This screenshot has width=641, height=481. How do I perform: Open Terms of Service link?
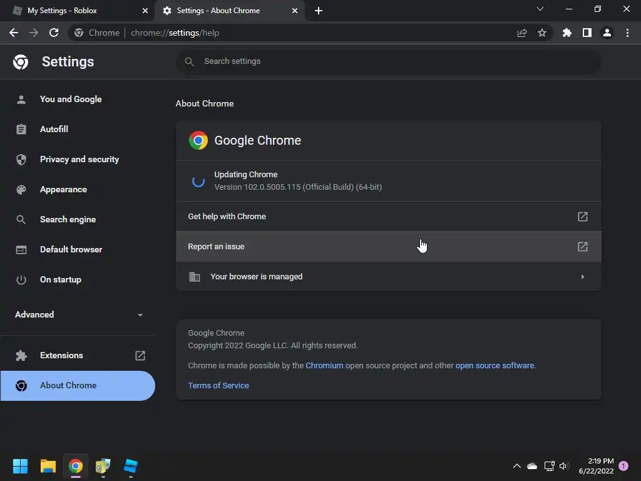click(x=218, y=385)
